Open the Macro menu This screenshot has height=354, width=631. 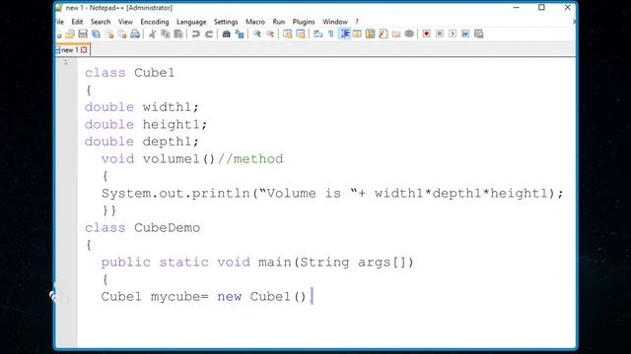point(255,22)
